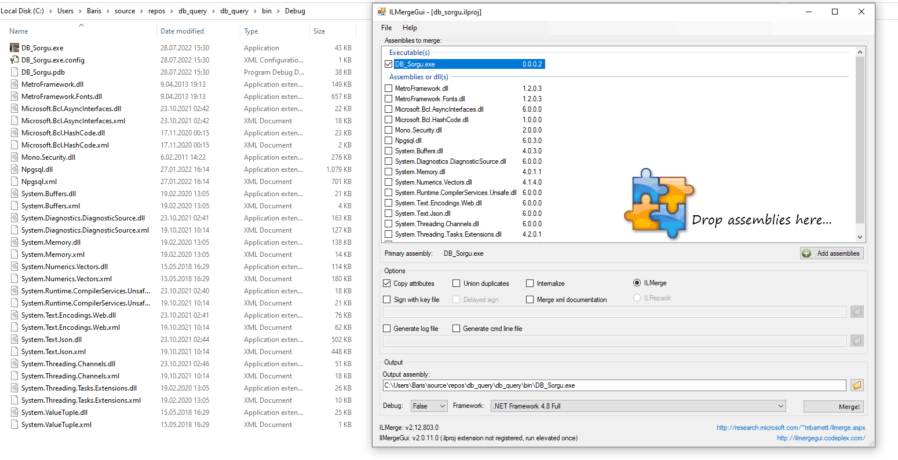Enable Merge xml documentation option
Screen dimensions: 898x460
coord(530,300)
